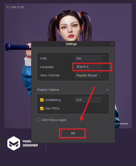Click the Antialiasing x16 dropdown arrow

coord(104,100)
